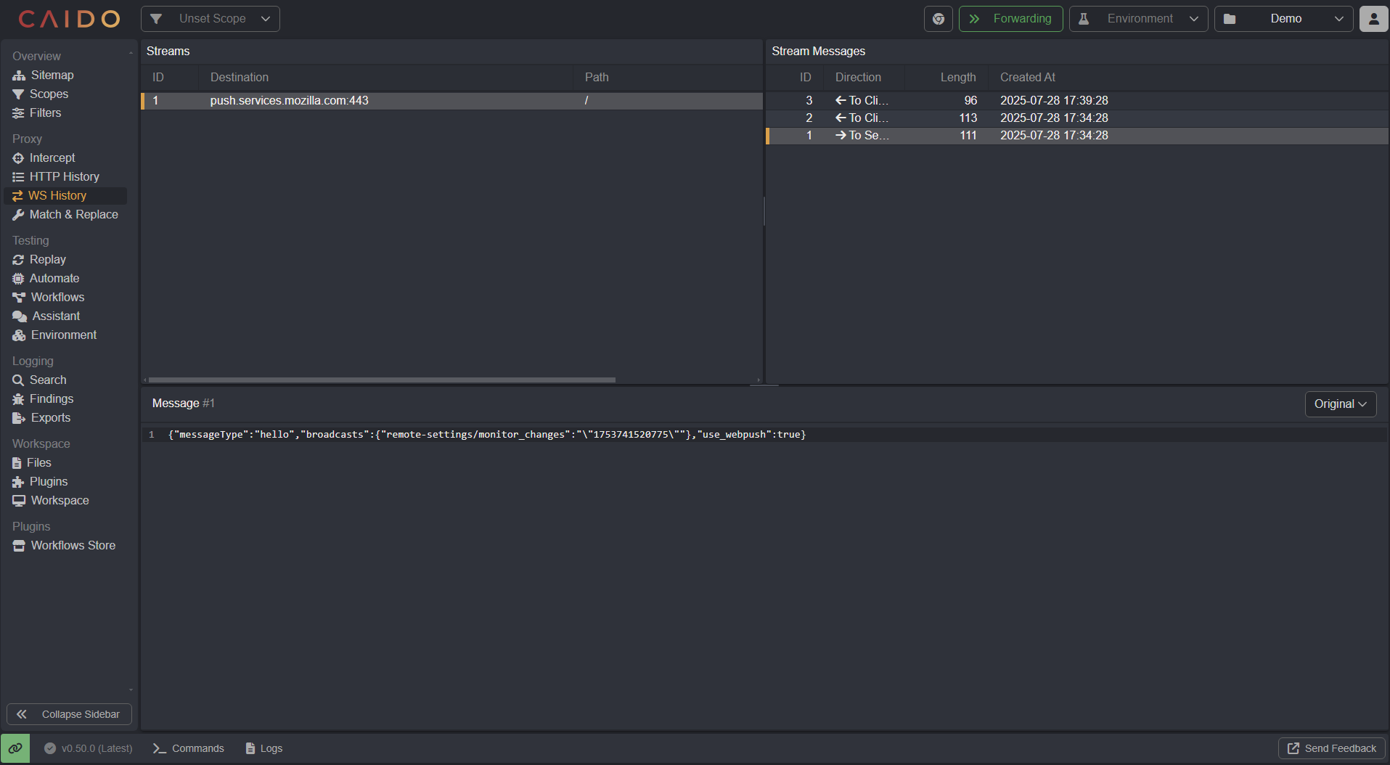Toggle the proxy recording icon beside Forwarding
Viewport: 1390px width, 765px height.
pyautogui.click(x=938, y=19)
